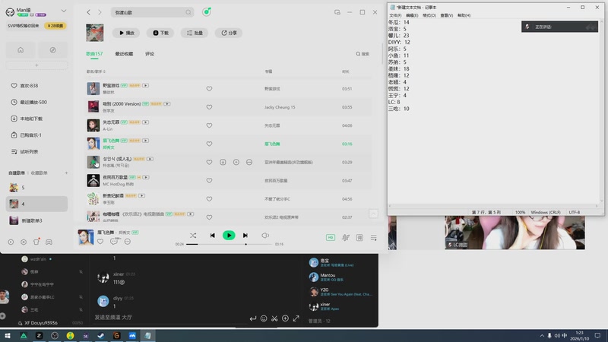608x342 pixels.
Task: Click the 批量 batch button
Action: pos(195,33)
